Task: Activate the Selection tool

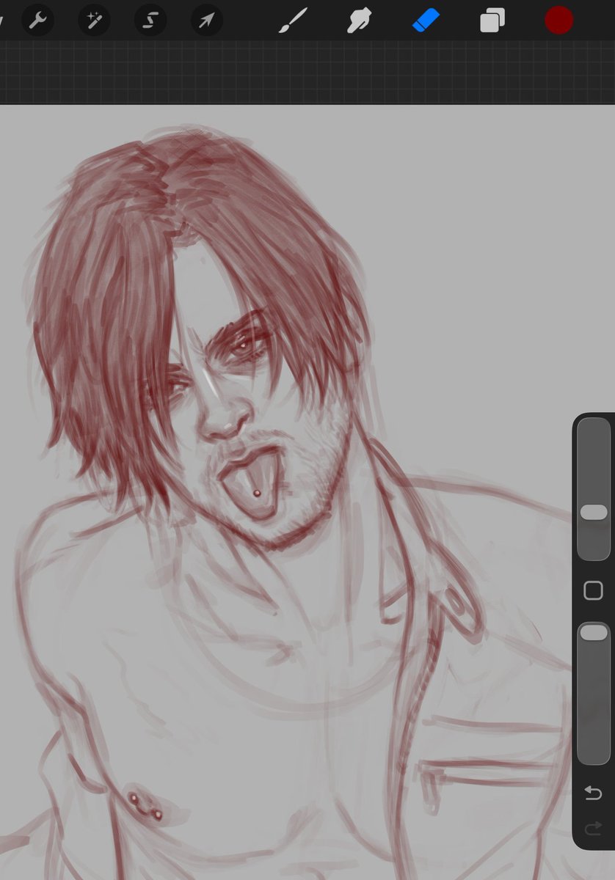Action: click(x=150, y=21)
